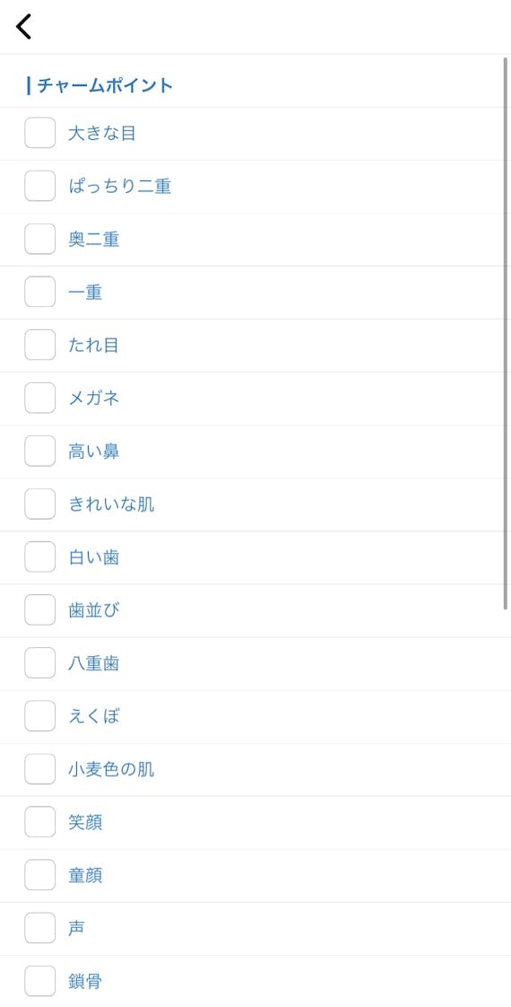This screenshot has height=1007, width=511.
Task: Enable the 一重 checkbox
Action: (x=39, y=292)
